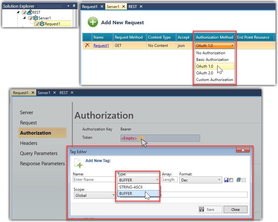The image size is (278, 222).
Task: Select Query Parameters in the left sidebar
Action: pyautogui.click(x=39, y=153)
